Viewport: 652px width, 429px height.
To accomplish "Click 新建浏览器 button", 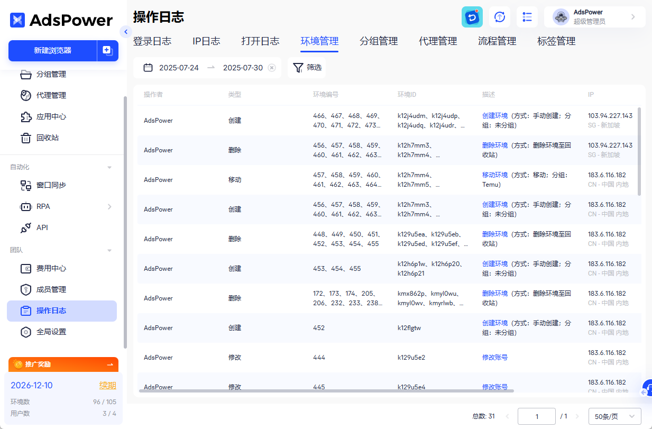I will click(52, 51).
